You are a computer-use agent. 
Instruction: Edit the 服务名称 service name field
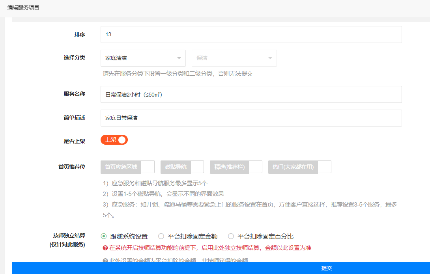pos(251,94)
